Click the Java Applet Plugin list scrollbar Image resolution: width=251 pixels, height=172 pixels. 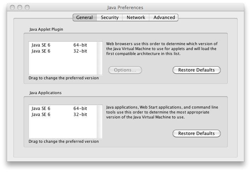100,58
